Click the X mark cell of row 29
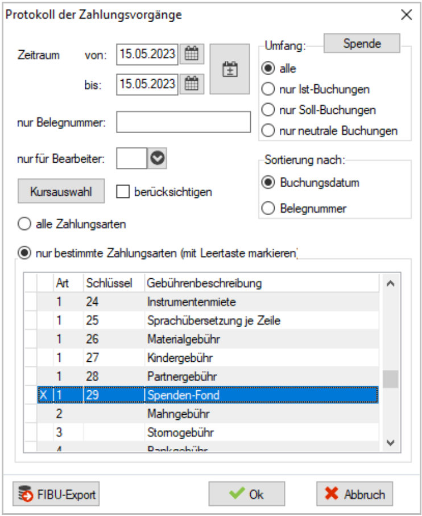The width and height of the screenshot is (422, 516). 45,395
